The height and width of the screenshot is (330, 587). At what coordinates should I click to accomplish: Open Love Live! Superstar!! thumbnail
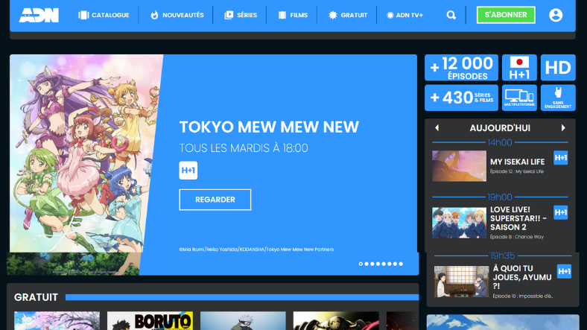[459, 223]
